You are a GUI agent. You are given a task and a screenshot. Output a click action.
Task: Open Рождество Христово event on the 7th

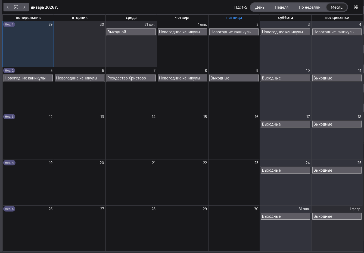coord(131,78)
